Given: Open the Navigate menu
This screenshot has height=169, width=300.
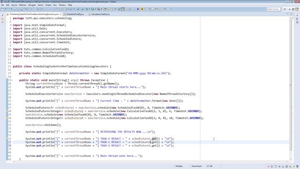Looking at the screenshot, I should coord(32,5).
